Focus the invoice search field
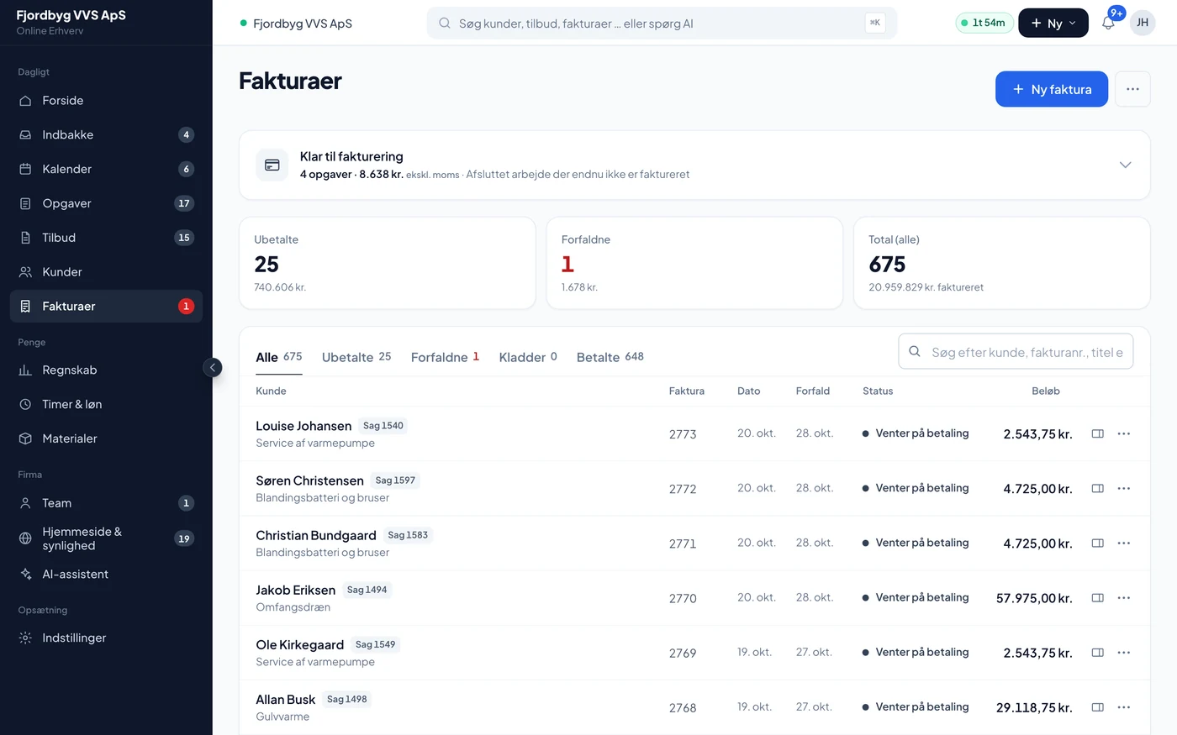This screenshot has width=1177, height=735. pyautogui.click(x=1016, y=351)
